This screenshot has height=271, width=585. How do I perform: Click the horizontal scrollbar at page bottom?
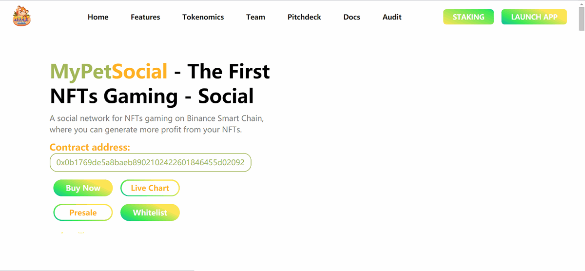[97, 270]
